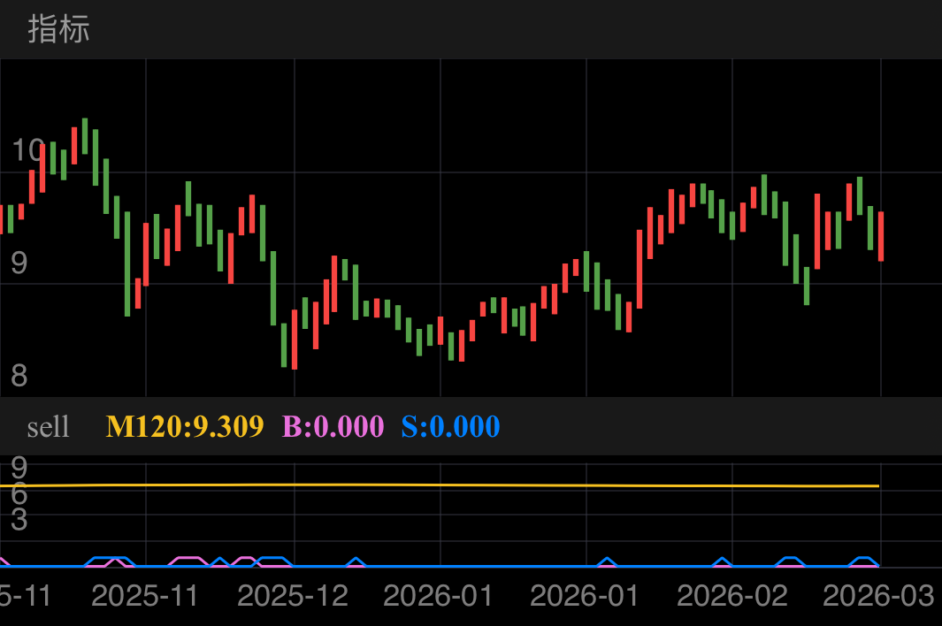Viewport: 942px width, 626px height.
Task: Click the blue signal spike above 2026-02 label
Action: (723, 561)
